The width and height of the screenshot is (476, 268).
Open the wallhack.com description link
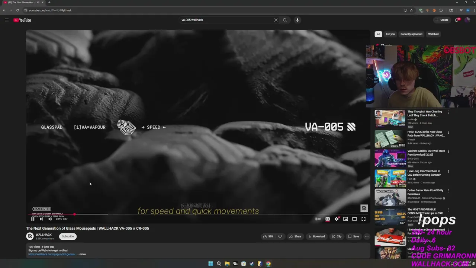coord(52,254)
